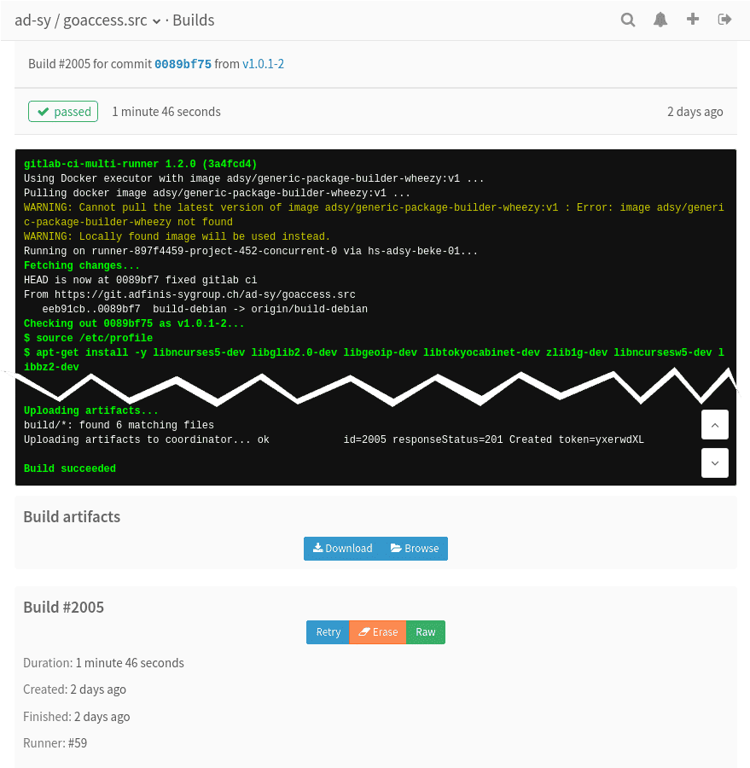The height and width of the screenshot is (768, 750).
Task: Click the up chevron on build log
Action: click(714, 424)
